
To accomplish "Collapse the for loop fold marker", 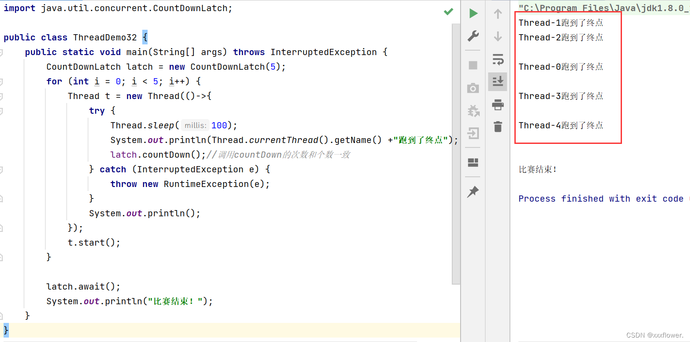I will point(1,82).
